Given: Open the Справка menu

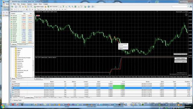Looking at the screenshot, I should 46,4.
